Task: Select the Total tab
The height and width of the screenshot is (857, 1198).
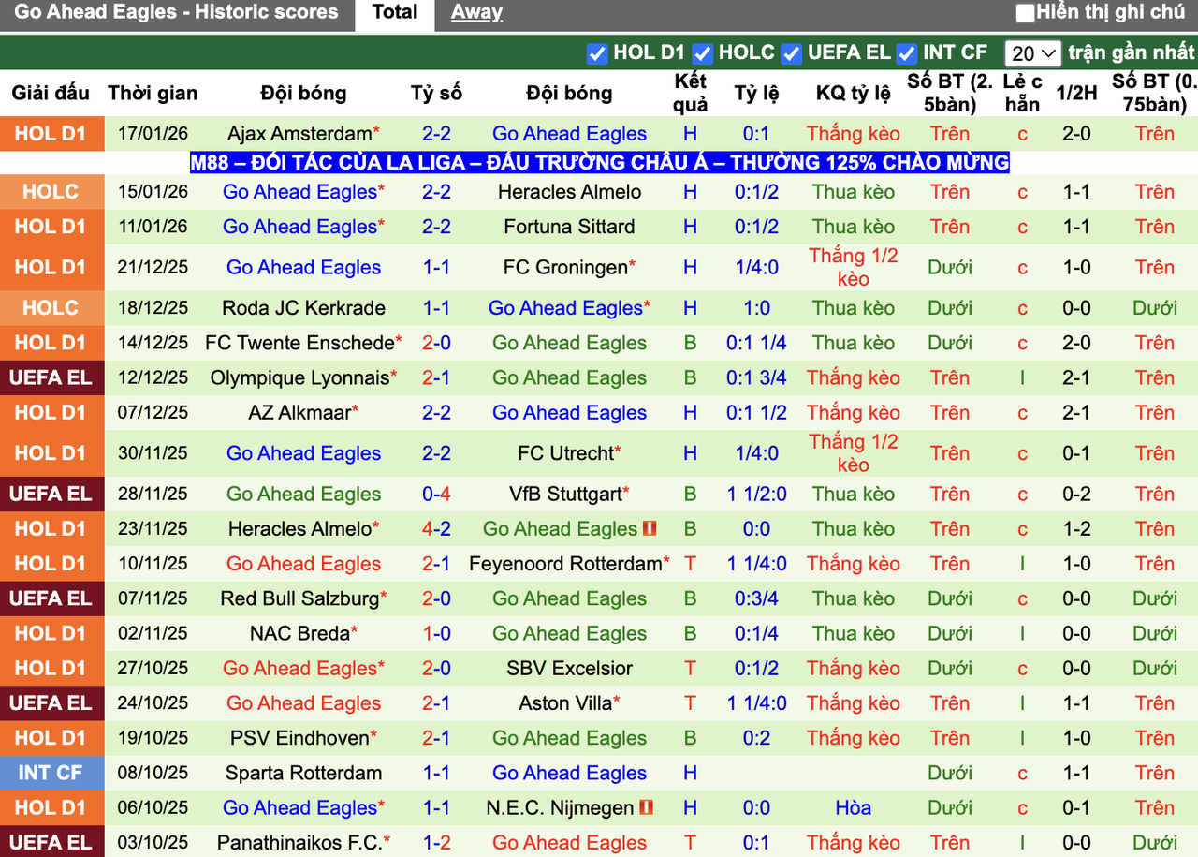Action: pyautogui.click(x=394, y=12)
